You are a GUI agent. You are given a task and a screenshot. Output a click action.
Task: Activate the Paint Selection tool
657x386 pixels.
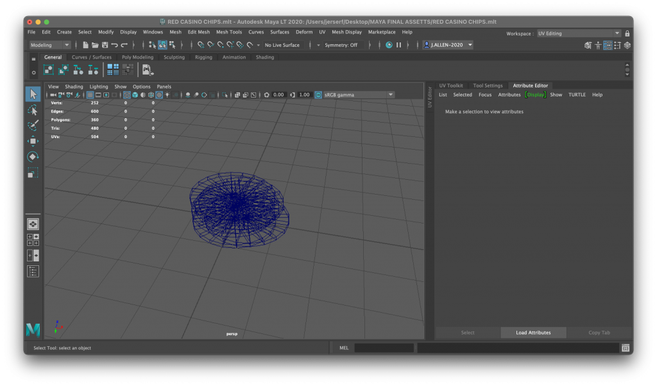pyautogui.click(x=33, y=126)
